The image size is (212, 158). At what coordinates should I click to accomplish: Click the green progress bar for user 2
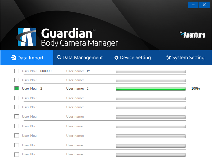point(151,89)
